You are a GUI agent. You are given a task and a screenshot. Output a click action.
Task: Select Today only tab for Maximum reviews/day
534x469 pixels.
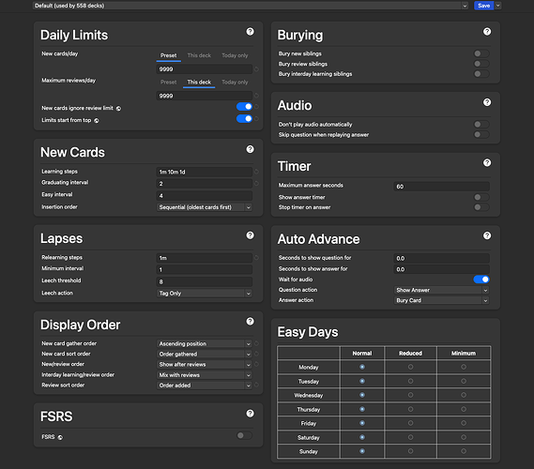235,83
